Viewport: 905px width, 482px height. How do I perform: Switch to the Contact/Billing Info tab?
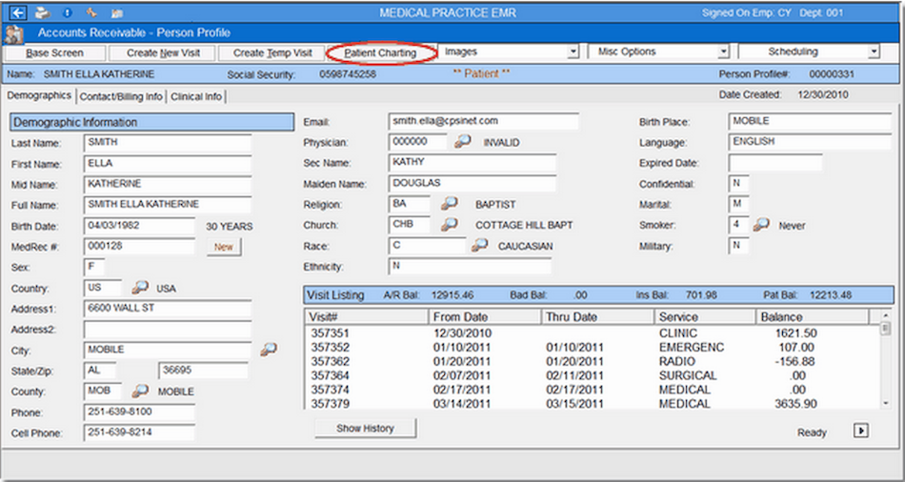click(x=121, y=96)
